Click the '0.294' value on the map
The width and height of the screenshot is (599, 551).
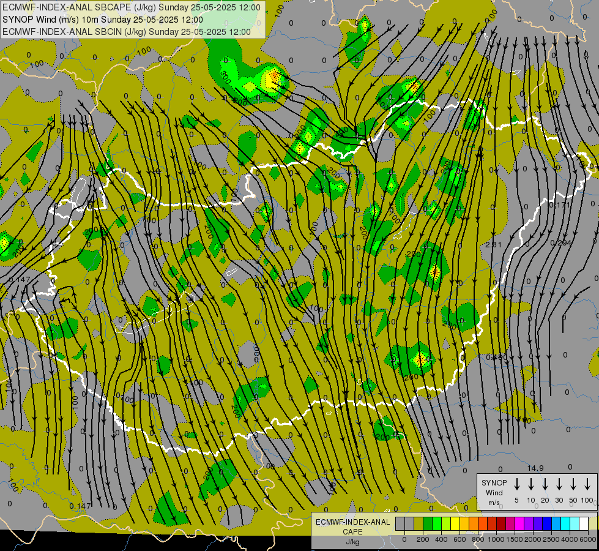[561, 243]
